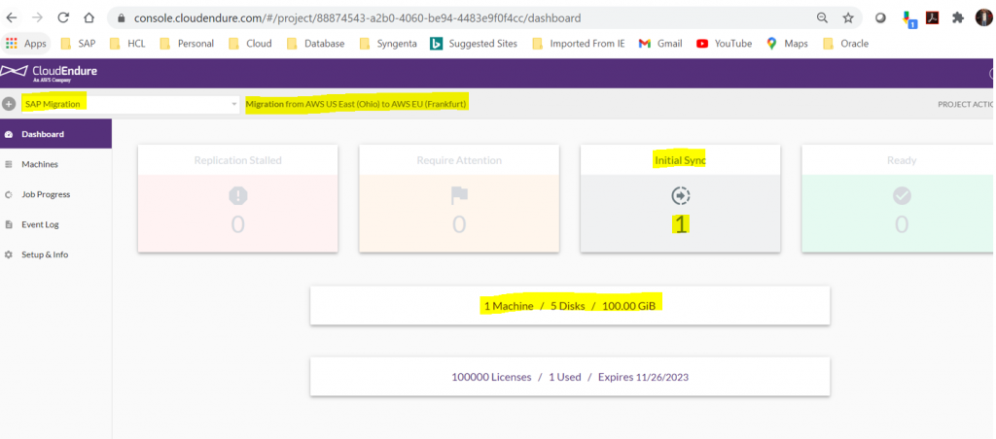Click the zoom magnifier icon in address bar
Image resolution: width=996 pixels, height=439 pixels.
pyautogui.click(x=822, y=17)
